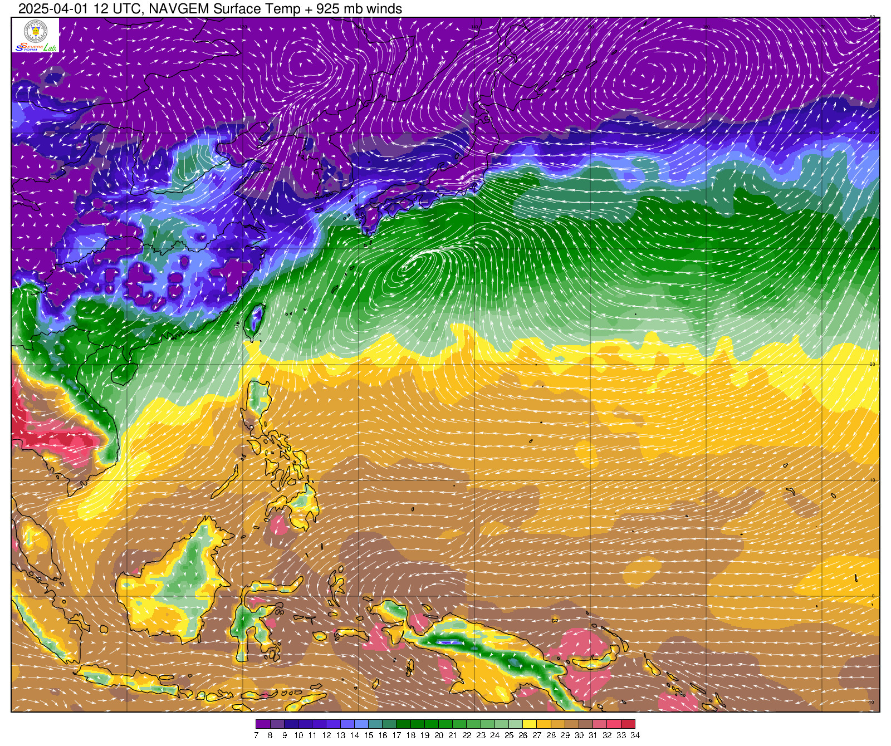This screenshot has width=891, height=746.
Task: Click Luzon island in the Philippines
Action: click(x=258, y=401)
